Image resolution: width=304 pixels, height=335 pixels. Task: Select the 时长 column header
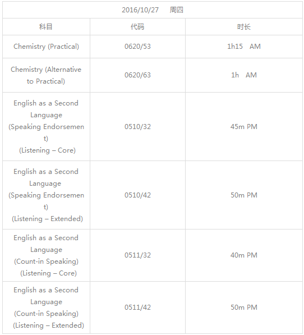(244, 27)
